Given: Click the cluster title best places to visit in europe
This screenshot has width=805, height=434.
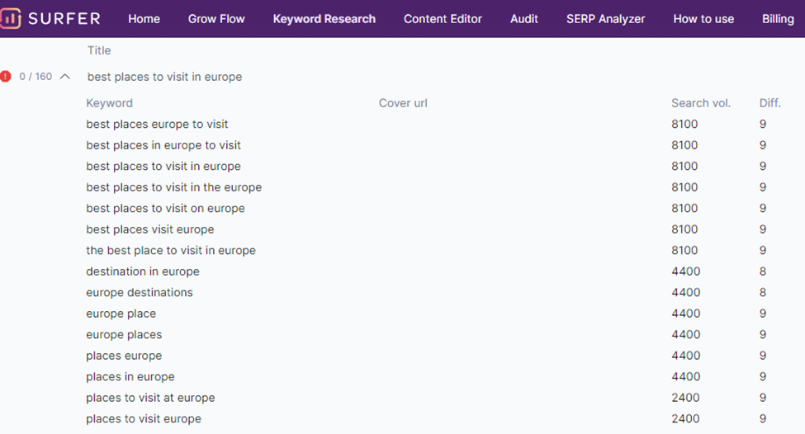Looking at the screenshot, I should point(164,77).
